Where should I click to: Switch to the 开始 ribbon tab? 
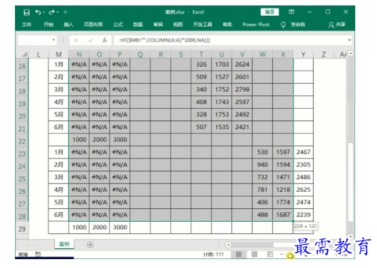click(48, 24)
